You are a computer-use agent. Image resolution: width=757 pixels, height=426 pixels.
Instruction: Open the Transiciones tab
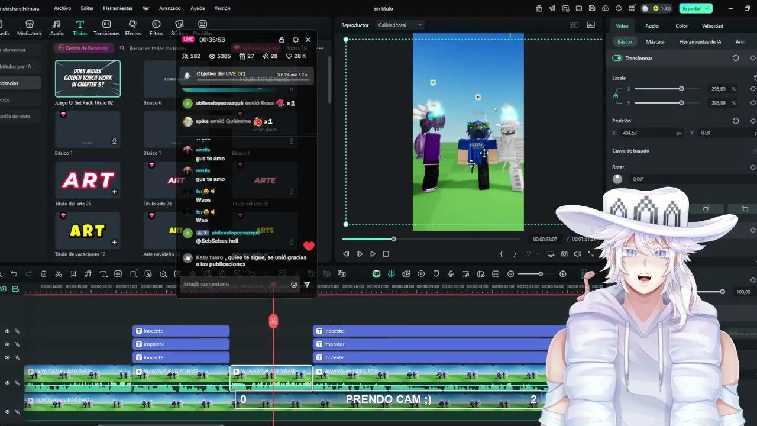[x=106, y=28]
